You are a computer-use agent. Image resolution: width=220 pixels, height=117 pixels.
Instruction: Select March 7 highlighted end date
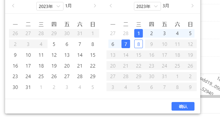pyautogui.click(x=126, y=44)
